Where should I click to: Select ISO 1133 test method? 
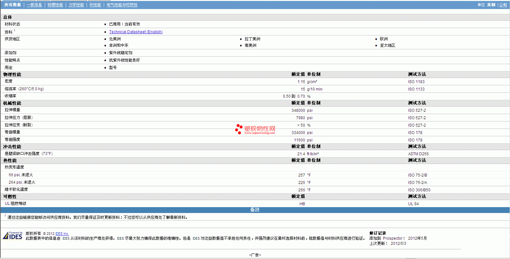click(x=416, y=89)
